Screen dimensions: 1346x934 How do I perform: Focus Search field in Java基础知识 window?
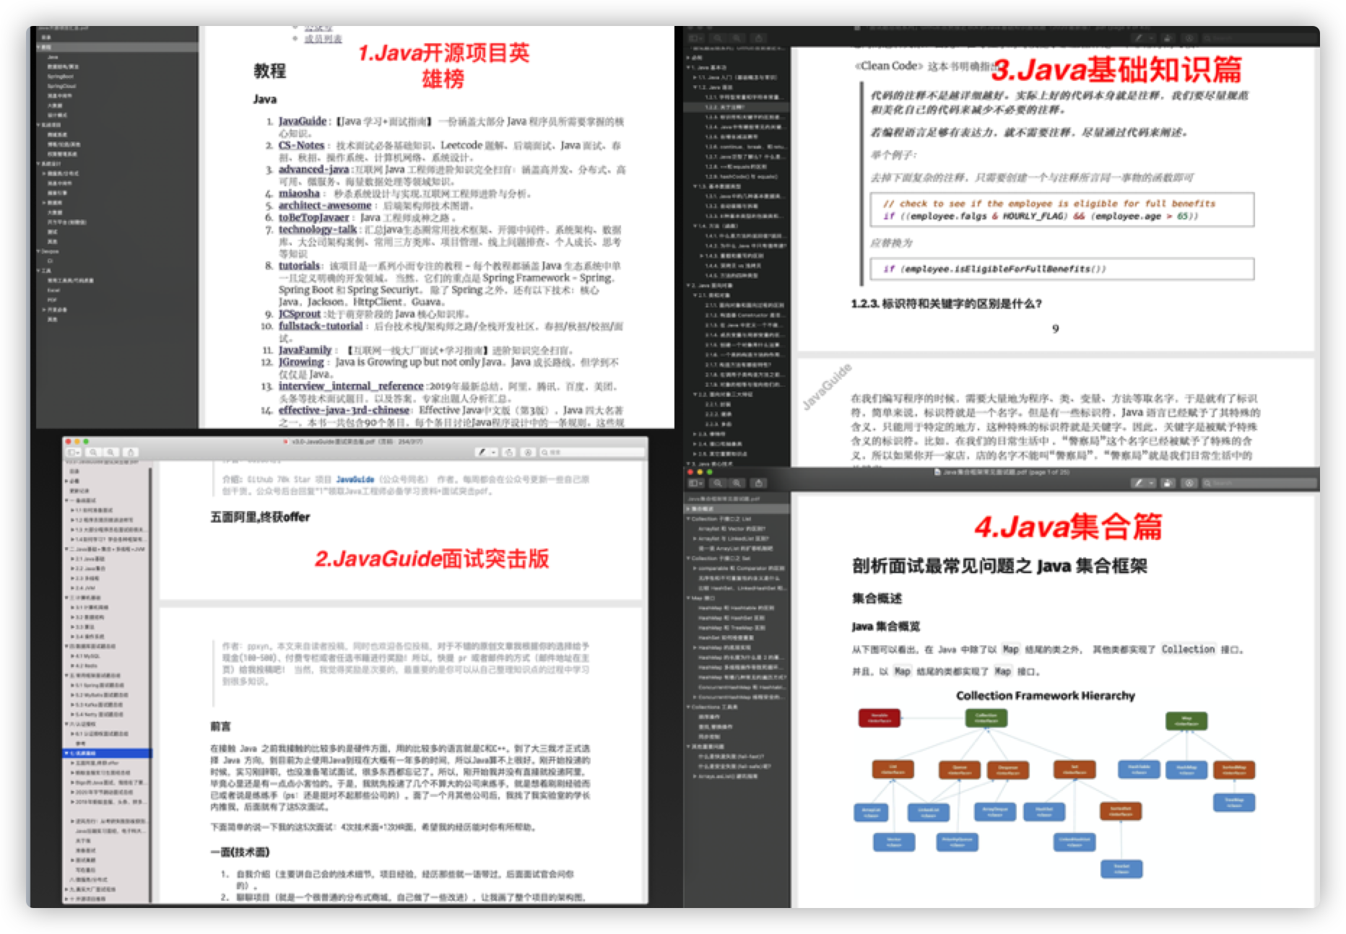[1259, 38]
